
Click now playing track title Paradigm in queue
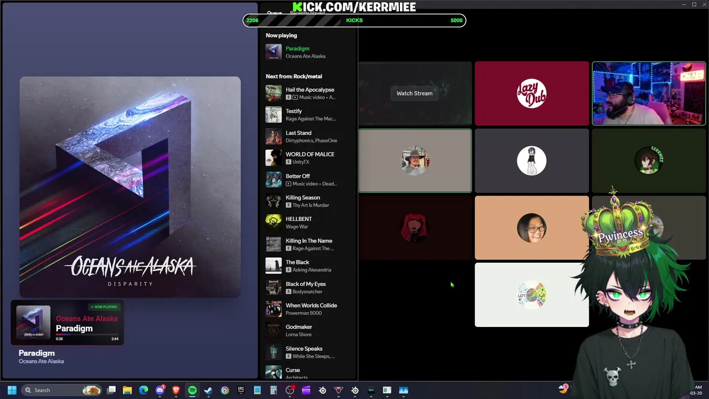[297, 48]
